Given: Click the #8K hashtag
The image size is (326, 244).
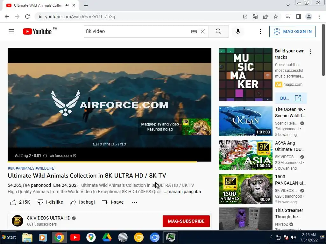Looking at the screenshot, I should pos(11,168).
